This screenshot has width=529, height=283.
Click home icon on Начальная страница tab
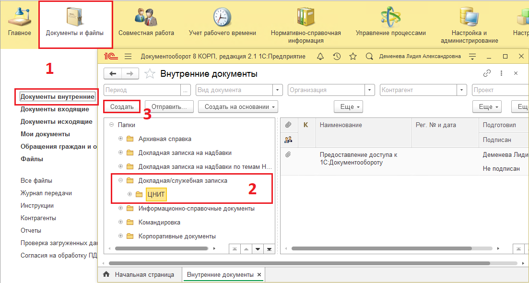[106, 274]
